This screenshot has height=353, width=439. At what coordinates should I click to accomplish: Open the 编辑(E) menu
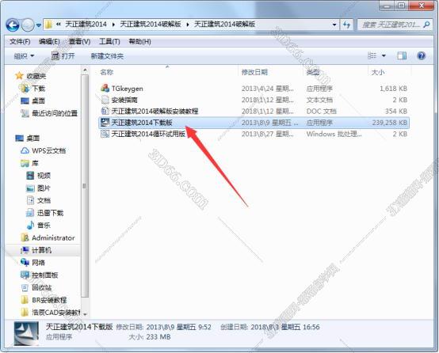coord(49,42)
